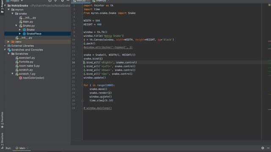This screenshot has height=152, width=271.
Task: Click the 'snake.render(c)' line
Action: click(101, 93)
